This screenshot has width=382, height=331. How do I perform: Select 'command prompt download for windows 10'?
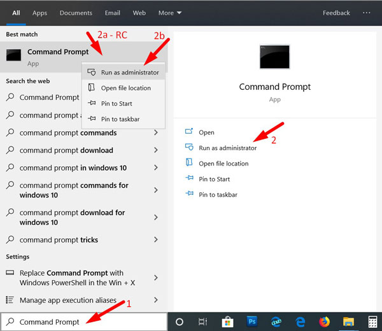click(83, 218)
